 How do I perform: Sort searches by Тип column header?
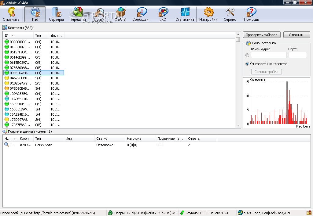[49, 139]
